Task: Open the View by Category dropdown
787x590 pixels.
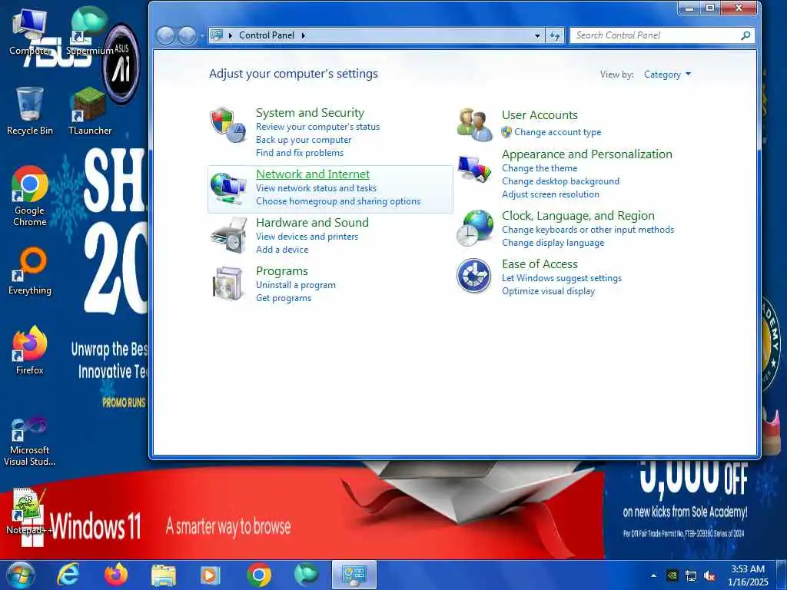Action: (x=667, y=75)
